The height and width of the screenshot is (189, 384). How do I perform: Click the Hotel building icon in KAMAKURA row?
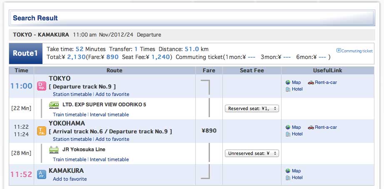click(288, 178)
